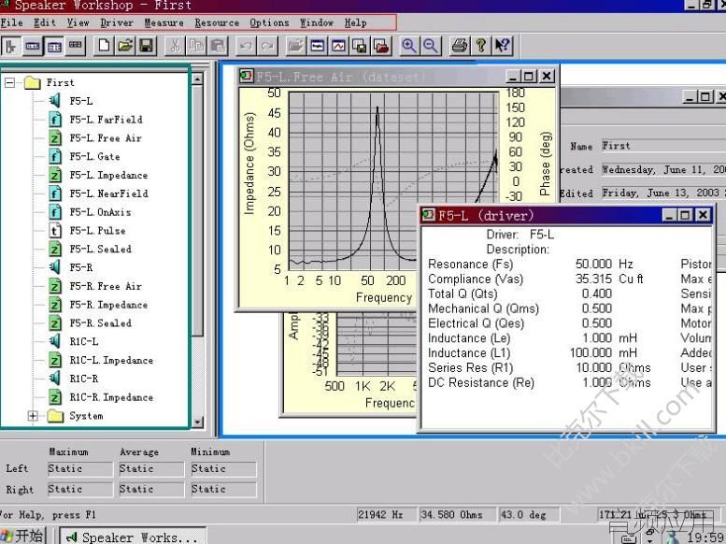Click the Print toolbar icon
Image resolution: width=726 pixels, height=544 pixels.
point(460,46)
